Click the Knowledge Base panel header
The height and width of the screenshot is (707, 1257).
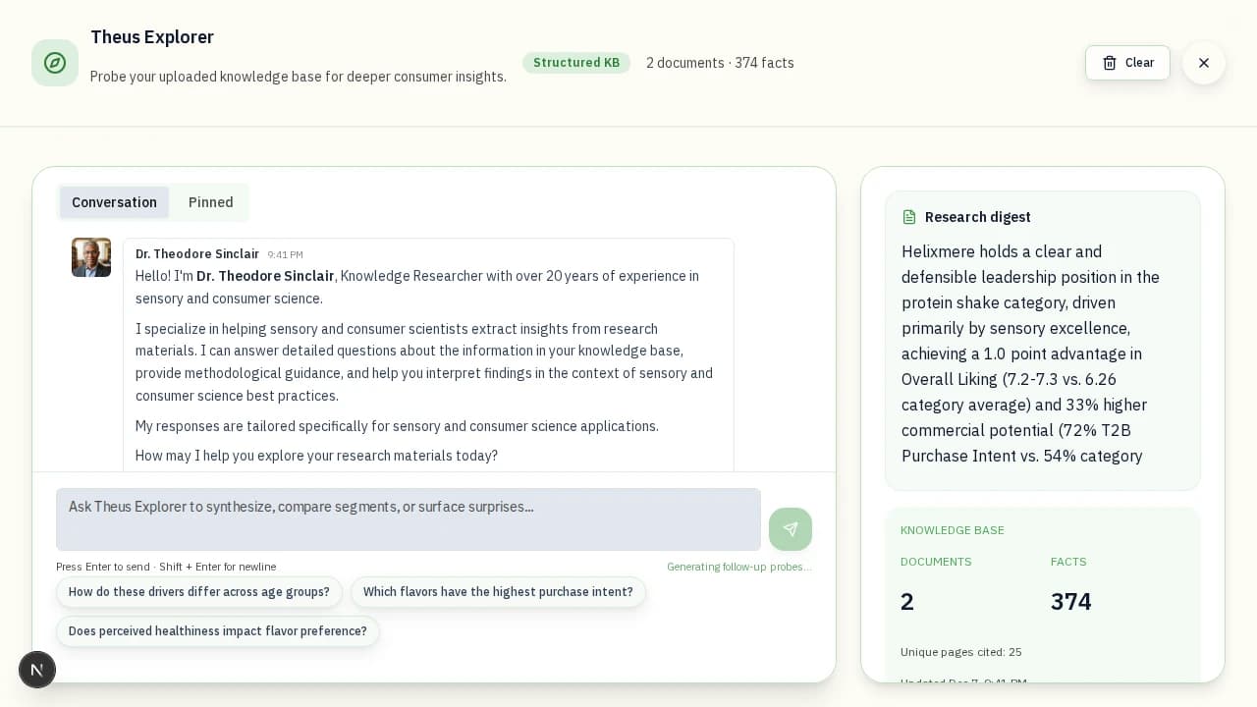(x=952, y=530)
